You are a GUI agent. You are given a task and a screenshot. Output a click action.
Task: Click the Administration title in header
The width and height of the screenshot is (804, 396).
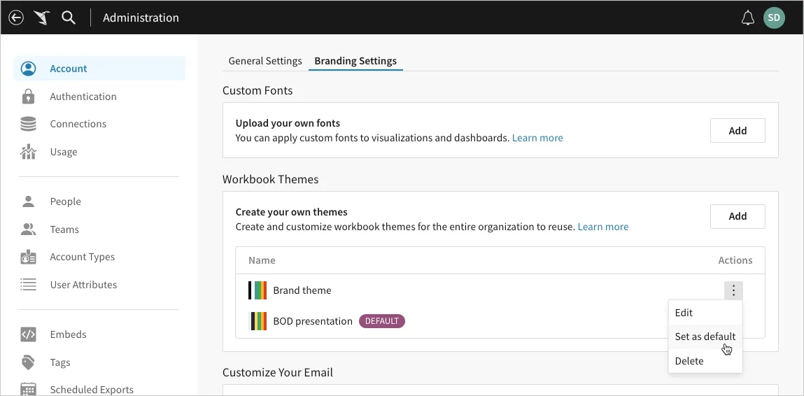[141, 18]
